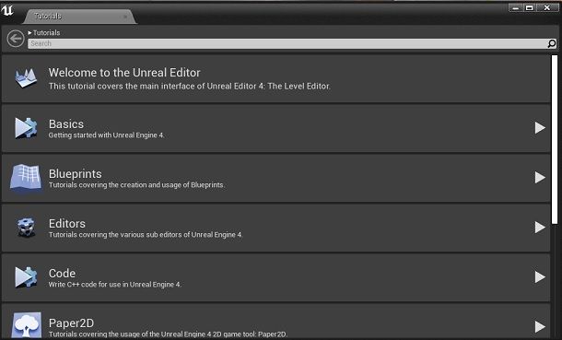Close the Tutorials window
This screenshot has width=562, height=340.
(x=547, y=7)
